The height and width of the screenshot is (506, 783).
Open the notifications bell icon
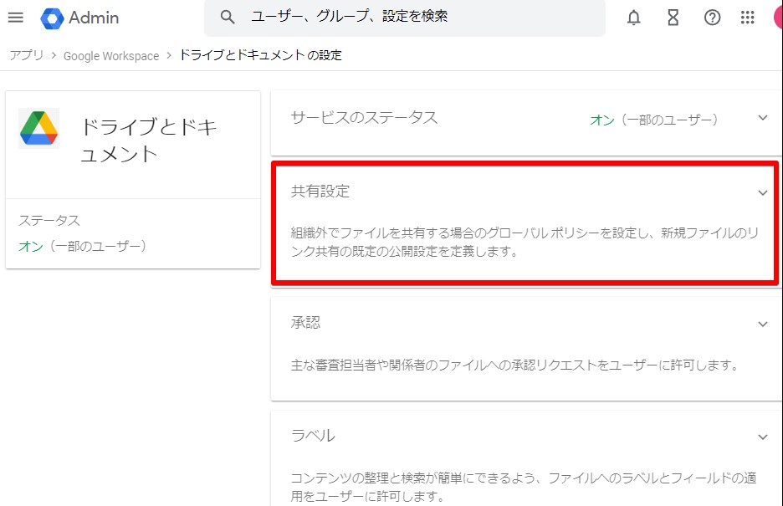click(633, 18)
